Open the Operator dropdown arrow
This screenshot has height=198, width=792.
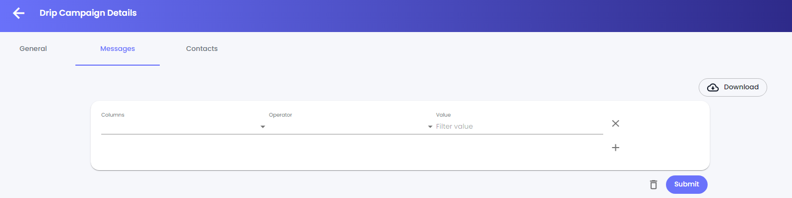tap(430, 127)
